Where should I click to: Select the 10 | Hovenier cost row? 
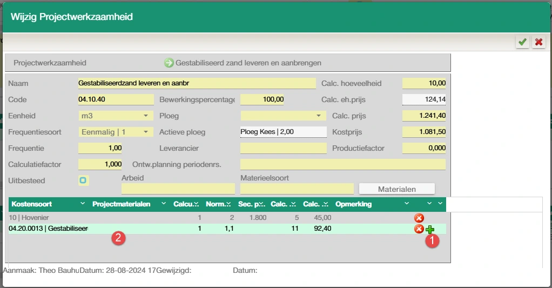(x=49, y=218)
